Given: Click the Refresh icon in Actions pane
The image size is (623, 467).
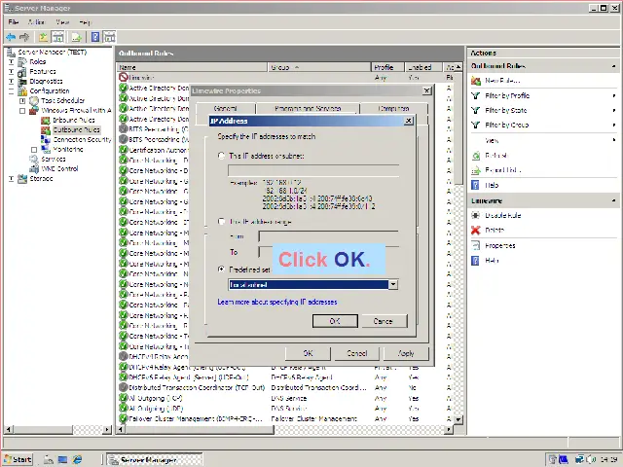Looking at the screenshot, I should (476, 156).
